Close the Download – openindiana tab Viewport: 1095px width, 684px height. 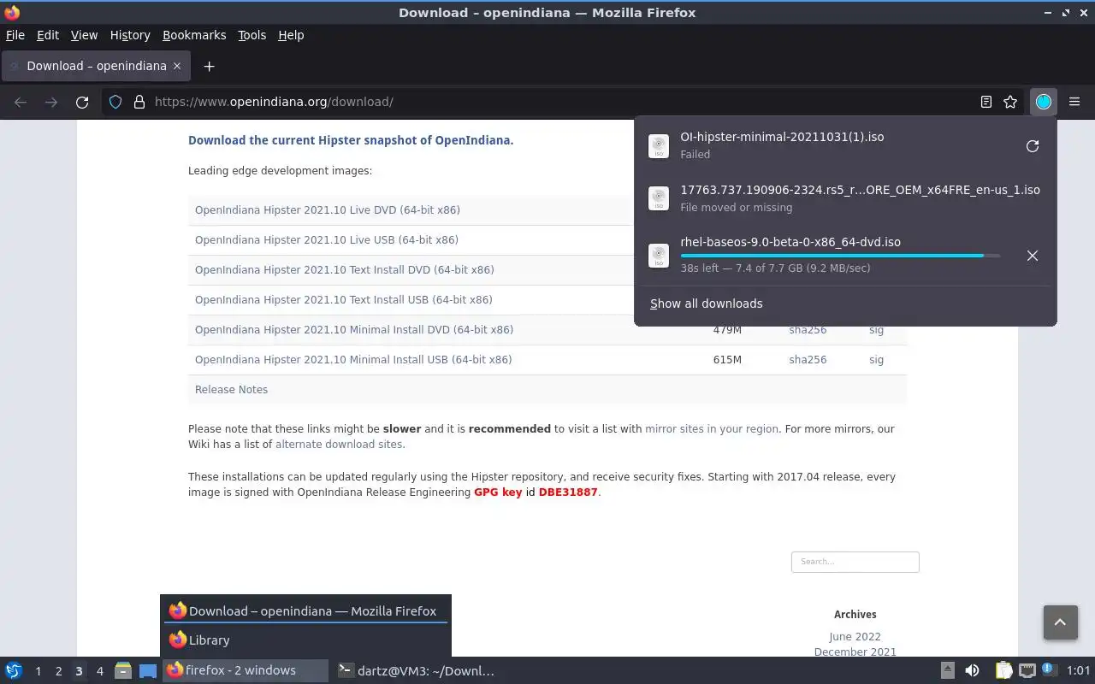click(177, 66)
